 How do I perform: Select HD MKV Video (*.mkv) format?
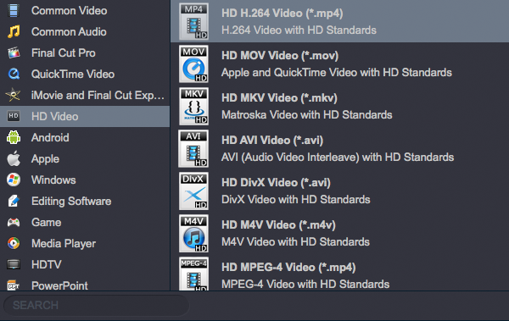pos(340,107)
